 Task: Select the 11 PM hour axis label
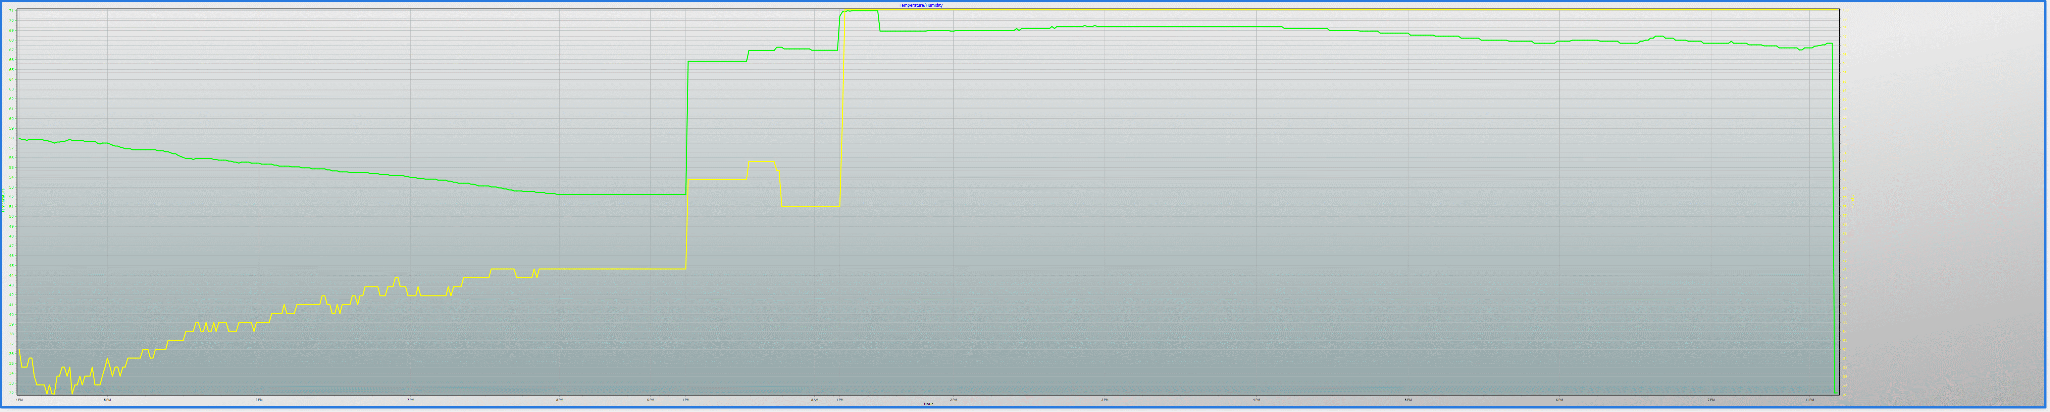[1810, 399]
